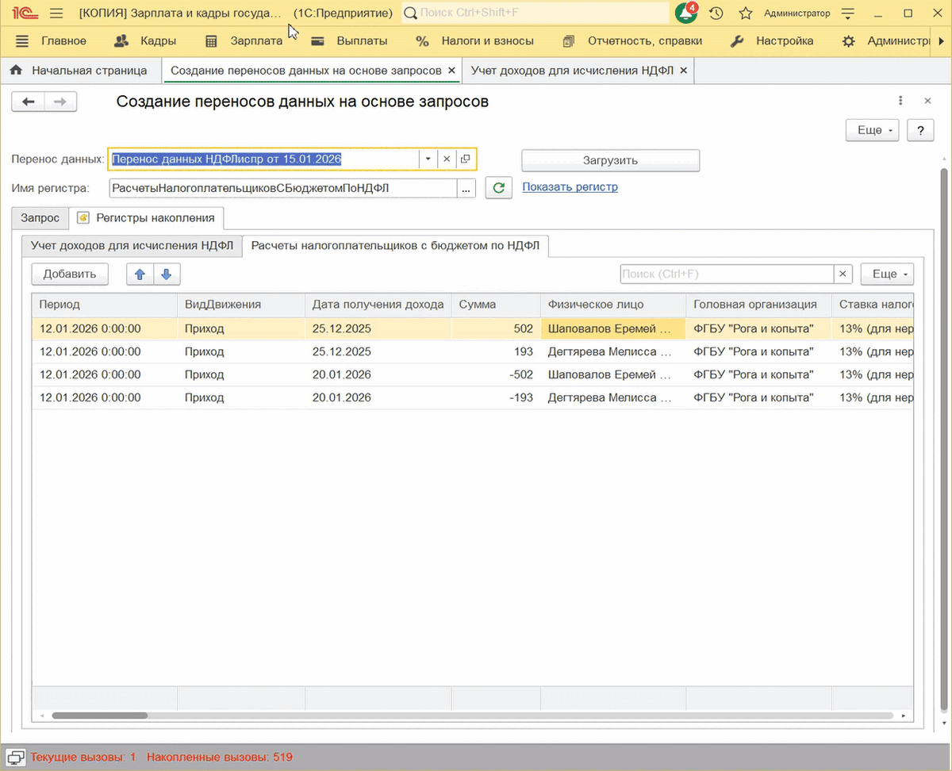Click the monitor icon in status bar
Viewport: 952px width, 771px height.
(15, 758)
